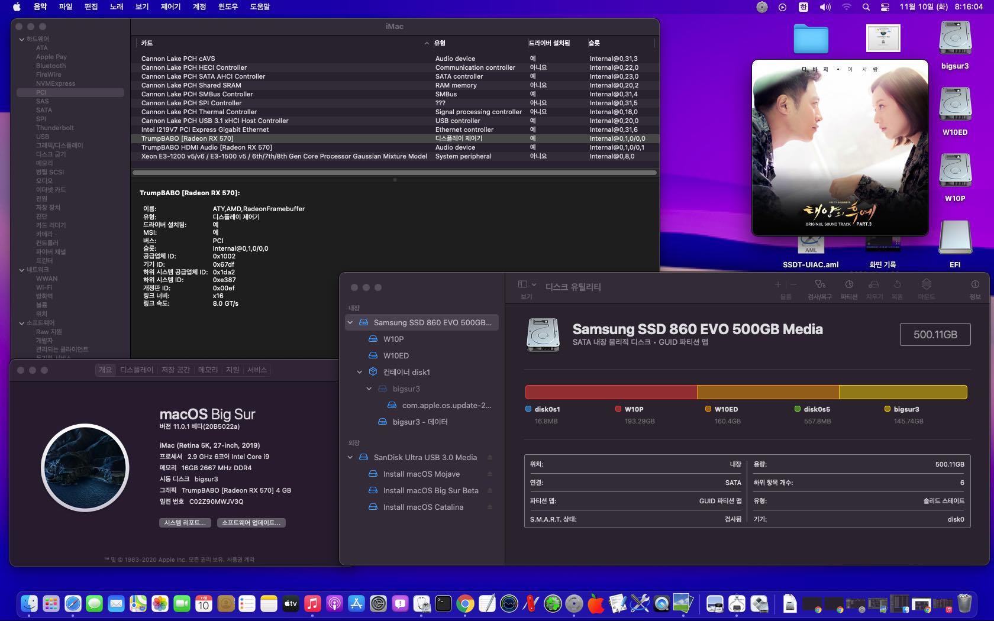This screenshot has width=994, height=621.
Task: Open the App Store from the Dock
Action: (x=356, y=603)
